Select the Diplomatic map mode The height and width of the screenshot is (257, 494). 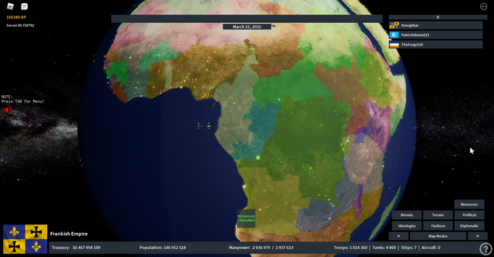coord(469,226)
